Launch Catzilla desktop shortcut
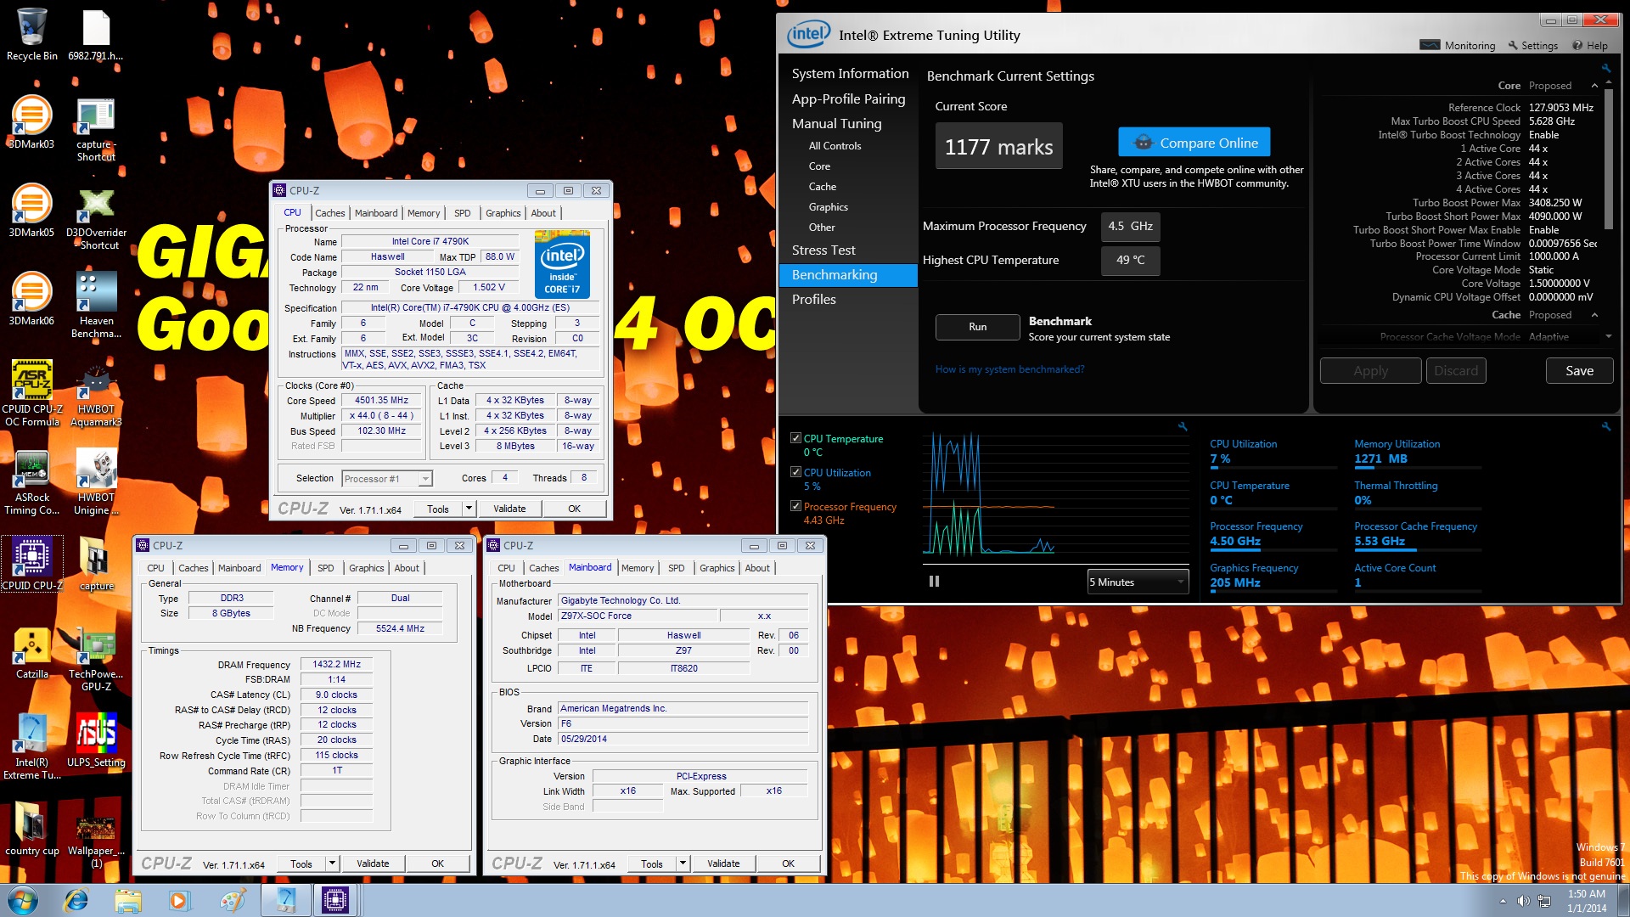 [32, 653]
